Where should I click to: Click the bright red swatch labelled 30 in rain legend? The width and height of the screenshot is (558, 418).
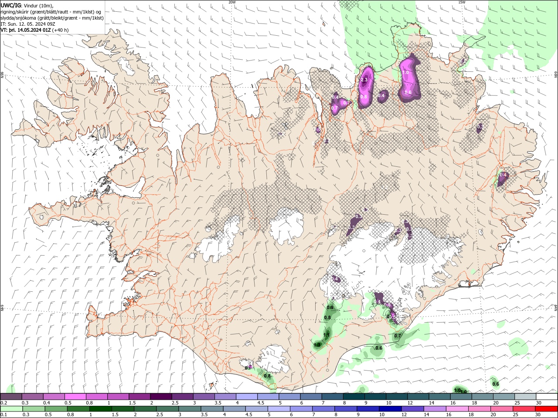[x=546, y=409]
